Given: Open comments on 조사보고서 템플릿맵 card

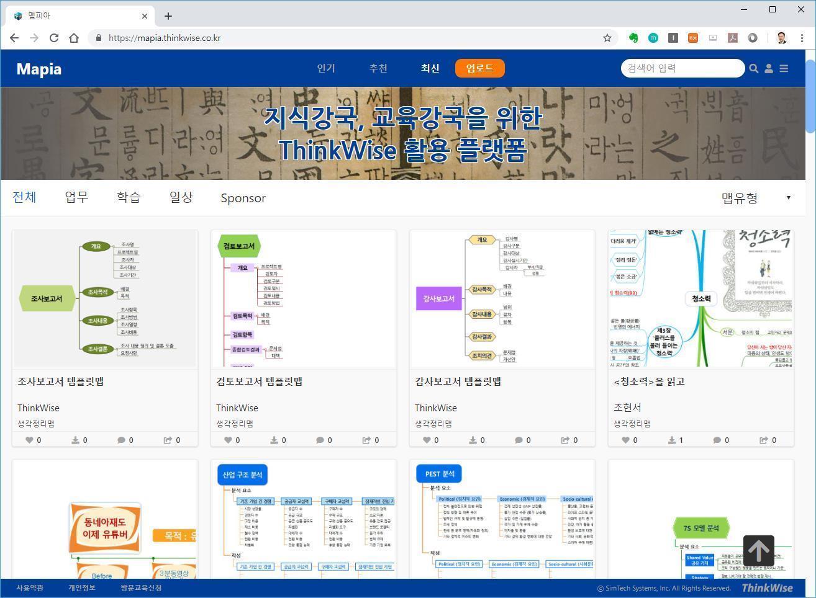Looking at the screenshot, I should [121, 440].
